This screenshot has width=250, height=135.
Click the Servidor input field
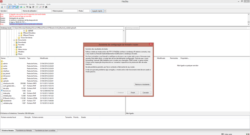(14, 11)
